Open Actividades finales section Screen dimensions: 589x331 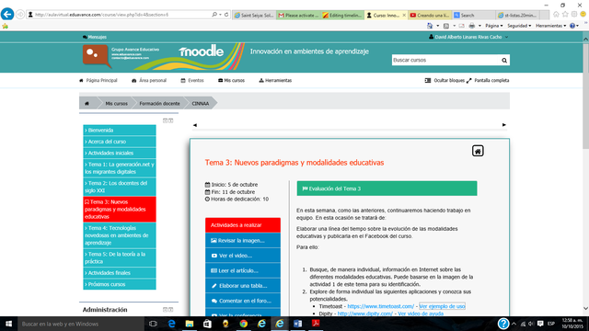click(x=120, y=273)
